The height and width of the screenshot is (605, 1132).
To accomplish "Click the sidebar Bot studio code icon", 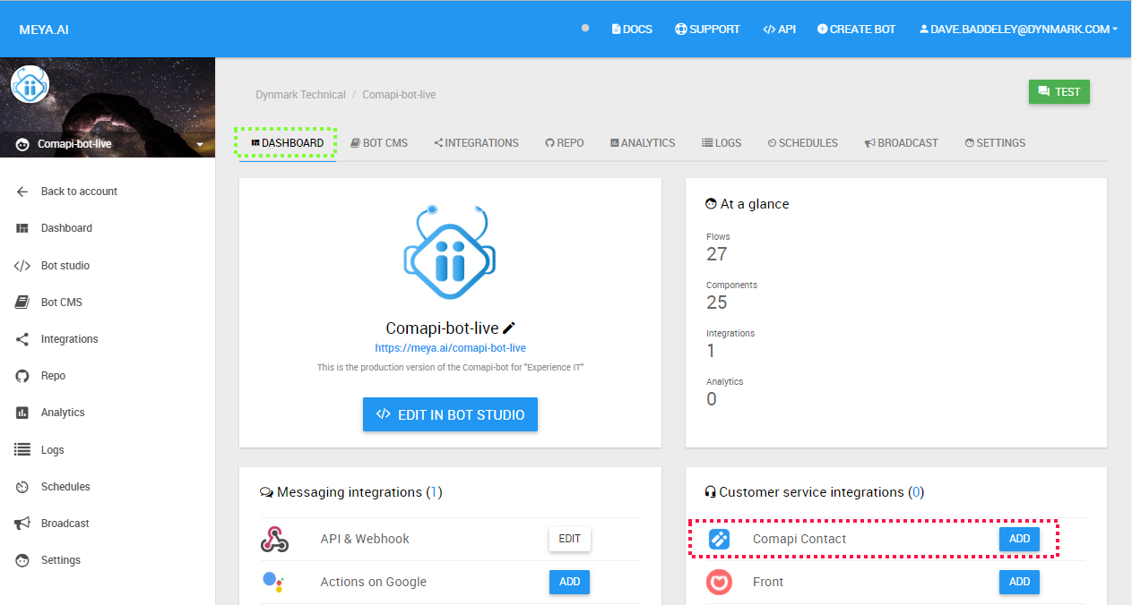I will [22, 266].
